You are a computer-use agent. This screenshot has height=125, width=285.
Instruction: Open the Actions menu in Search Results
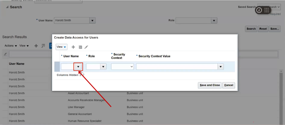[11, 46]
